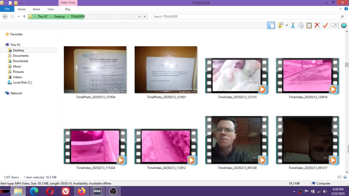This screenshot has width=349, height=196.
Task: Click TRANSFER in the address breadcrumb
Action: tap(78, 17)
